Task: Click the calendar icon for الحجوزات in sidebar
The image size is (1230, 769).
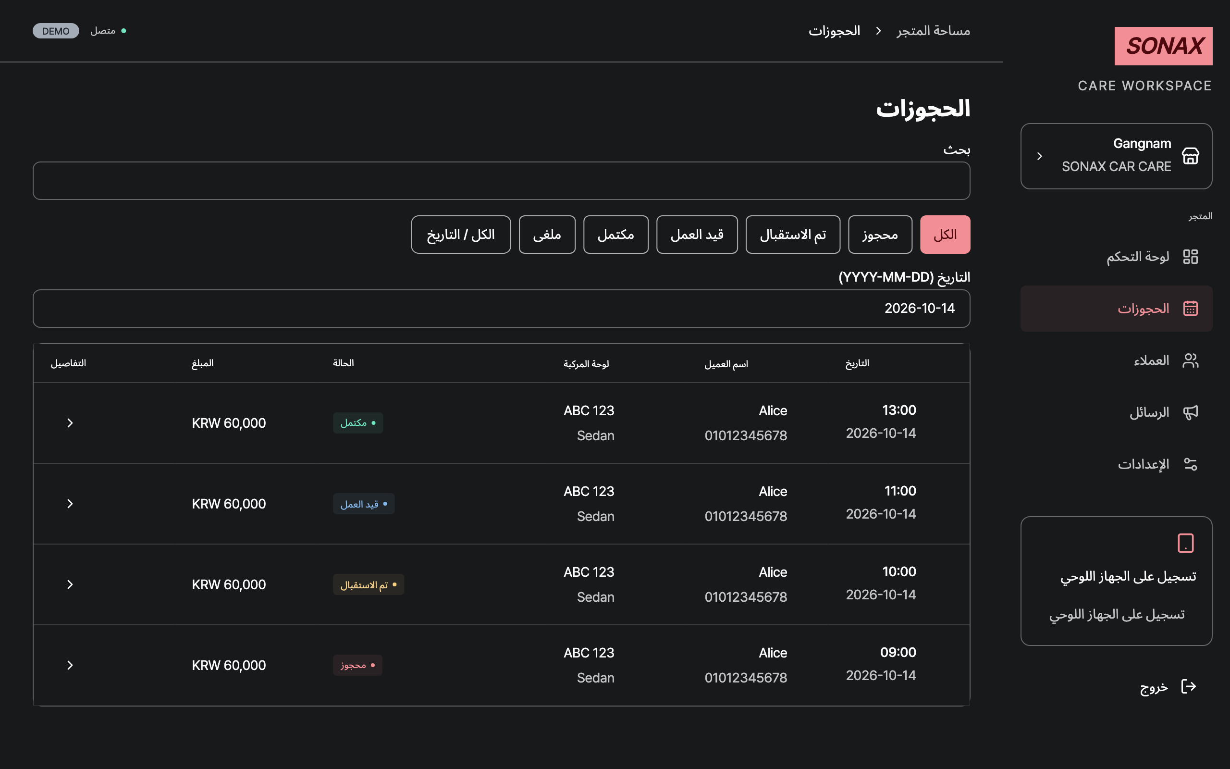Action: 1190,308
